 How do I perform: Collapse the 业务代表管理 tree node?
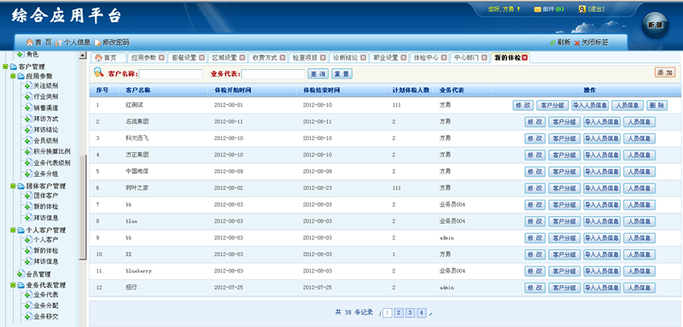pos(13,285)
